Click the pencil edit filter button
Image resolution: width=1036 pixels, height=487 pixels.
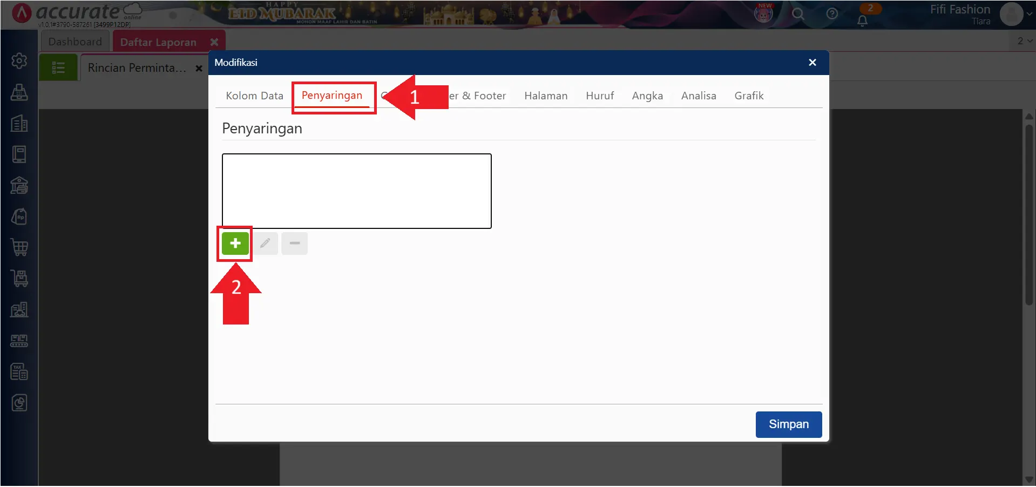[265, 243]
